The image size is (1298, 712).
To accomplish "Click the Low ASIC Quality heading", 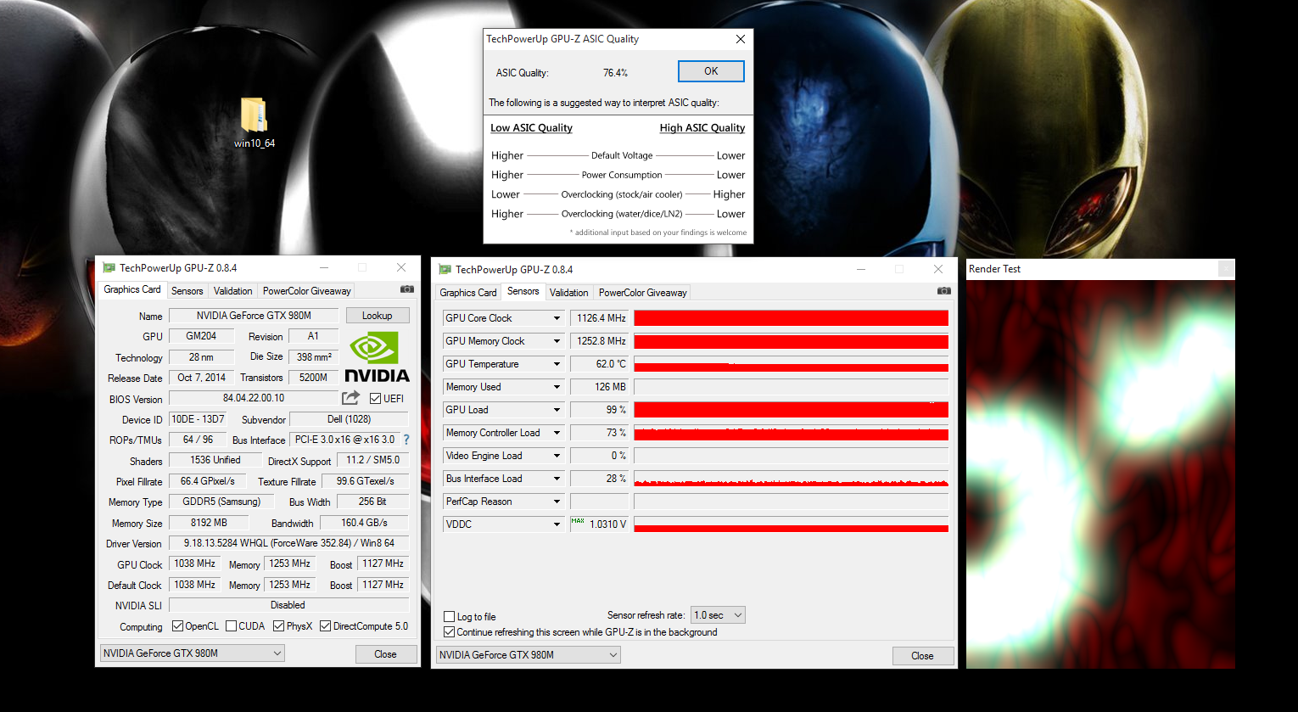I will pos(531,128).
